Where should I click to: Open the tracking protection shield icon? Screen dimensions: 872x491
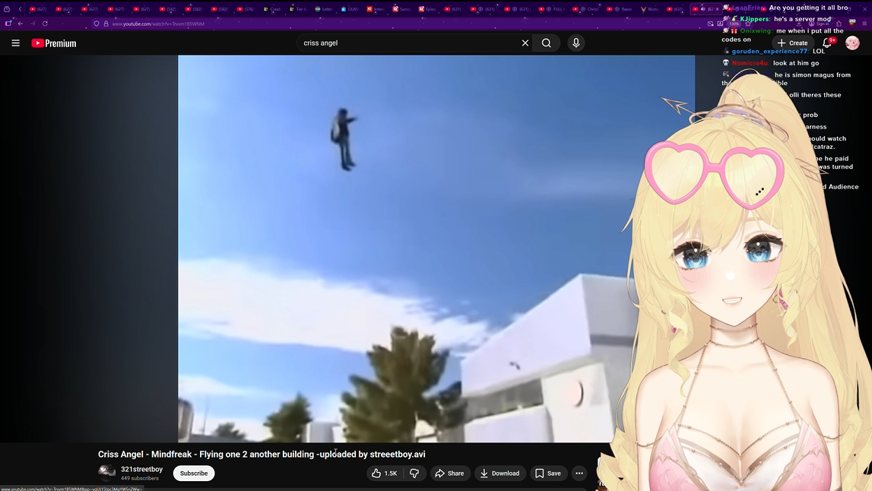pos(97,24)
